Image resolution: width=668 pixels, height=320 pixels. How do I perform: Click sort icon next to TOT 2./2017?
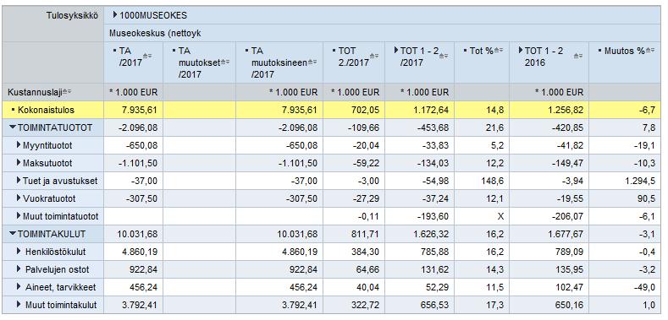coord(373,56)
